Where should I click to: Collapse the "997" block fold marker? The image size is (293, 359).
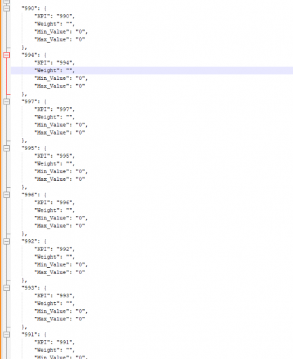coord(7,102)
